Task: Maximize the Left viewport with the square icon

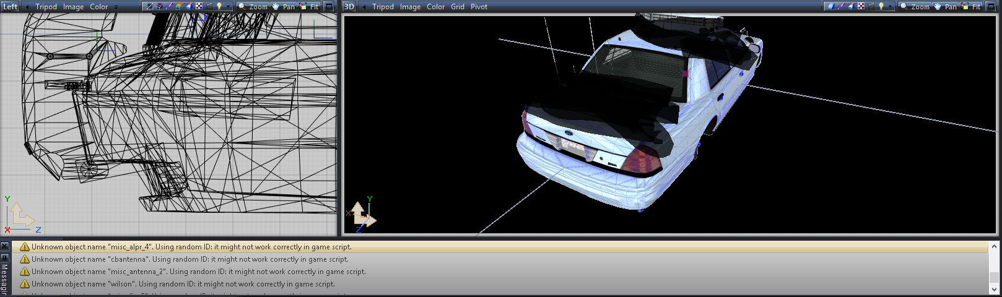Action: [x=329, y=6]
